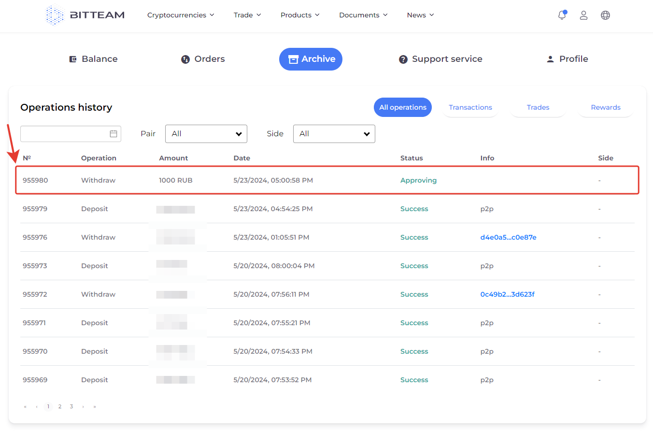Open the user account icon

(583, 15)
